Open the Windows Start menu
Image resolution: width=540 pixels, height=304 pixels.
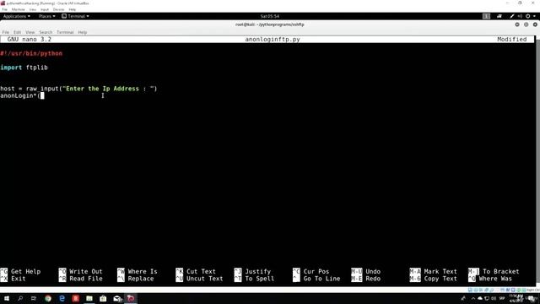point(7,298)
